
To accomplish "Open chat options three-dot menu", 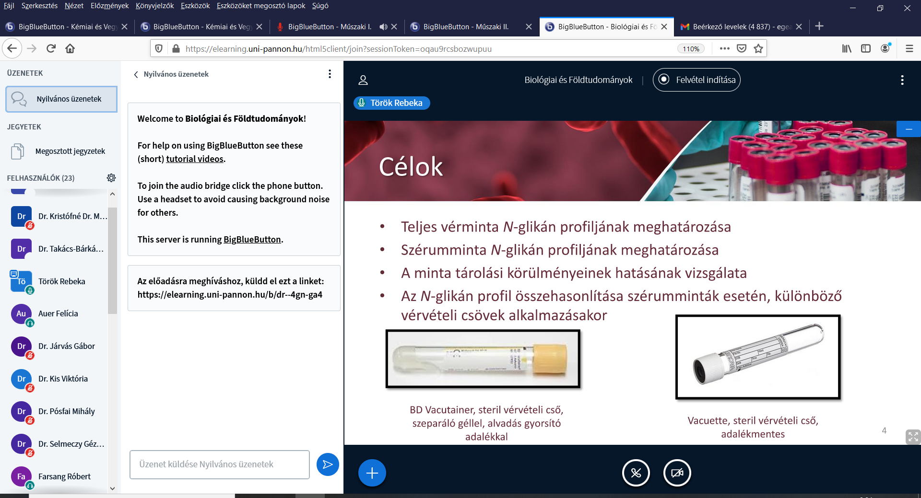I will pyautogui.click(x=330, y=74).
